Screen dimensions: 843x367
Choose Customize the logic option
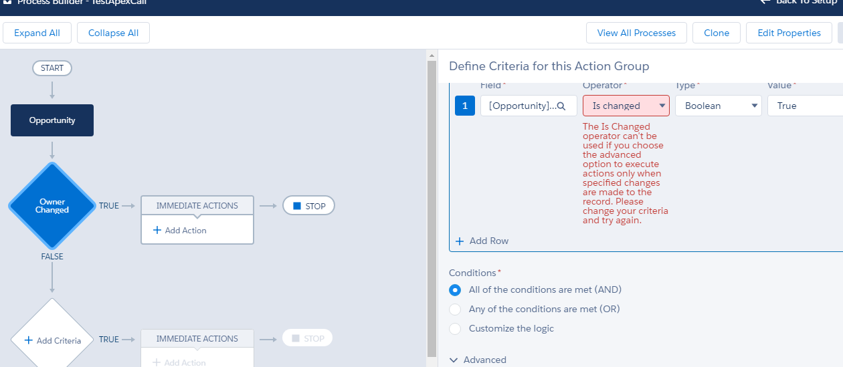455,329
